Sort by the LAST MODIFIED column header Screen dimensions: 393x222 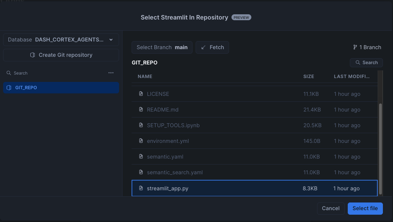352,77
